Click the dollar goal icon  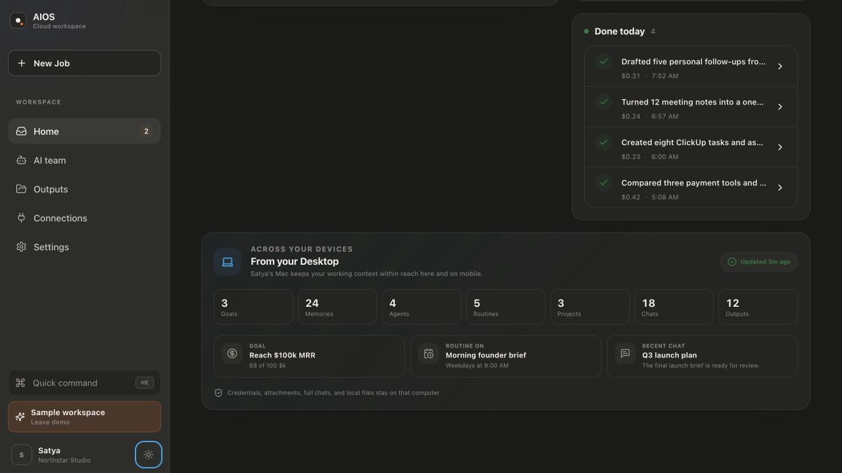[x=232, y=353]
